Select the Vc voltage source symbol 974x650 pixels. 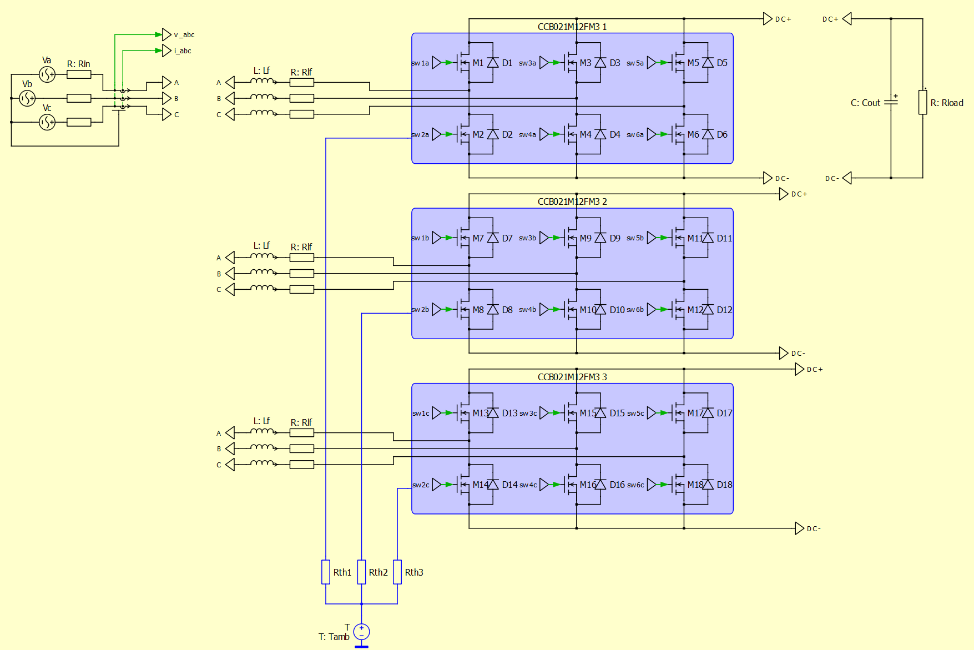pyautogui.click(x=47, y=122)
